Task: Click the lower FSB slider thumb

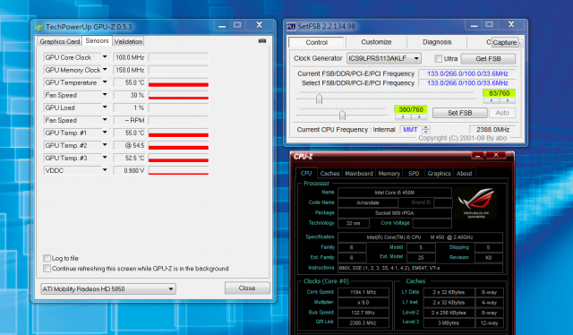Action: pos(342,116)
